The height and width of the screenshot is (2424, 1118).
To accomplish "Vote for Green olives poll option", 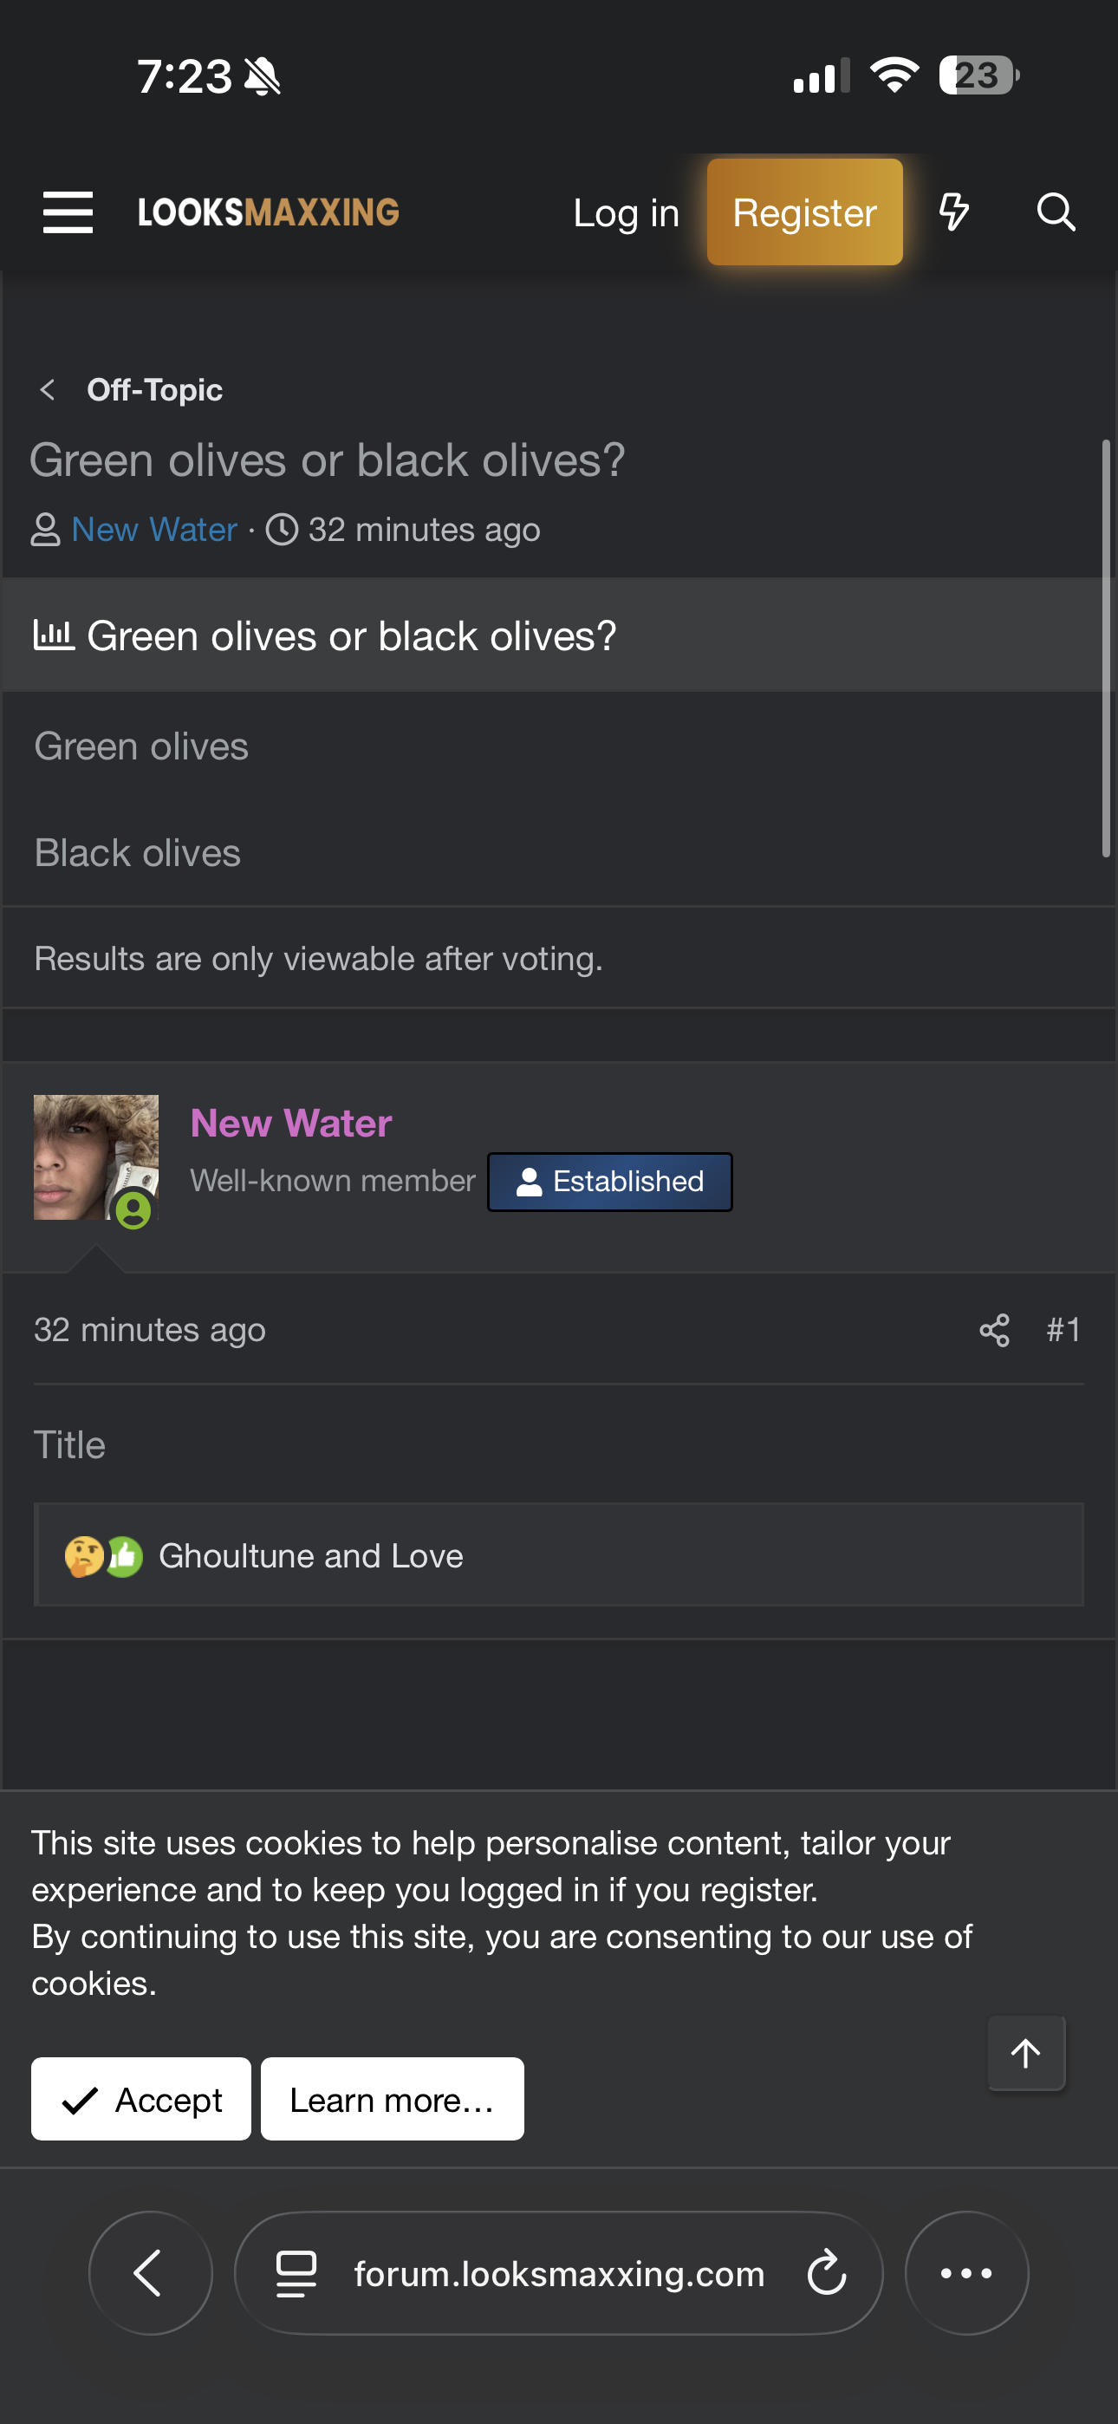I will coord(141,746).
